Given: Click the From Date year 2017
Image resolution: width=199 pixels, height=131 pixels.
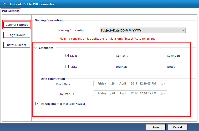Looking at the screenshot, I should pos(134,83).
